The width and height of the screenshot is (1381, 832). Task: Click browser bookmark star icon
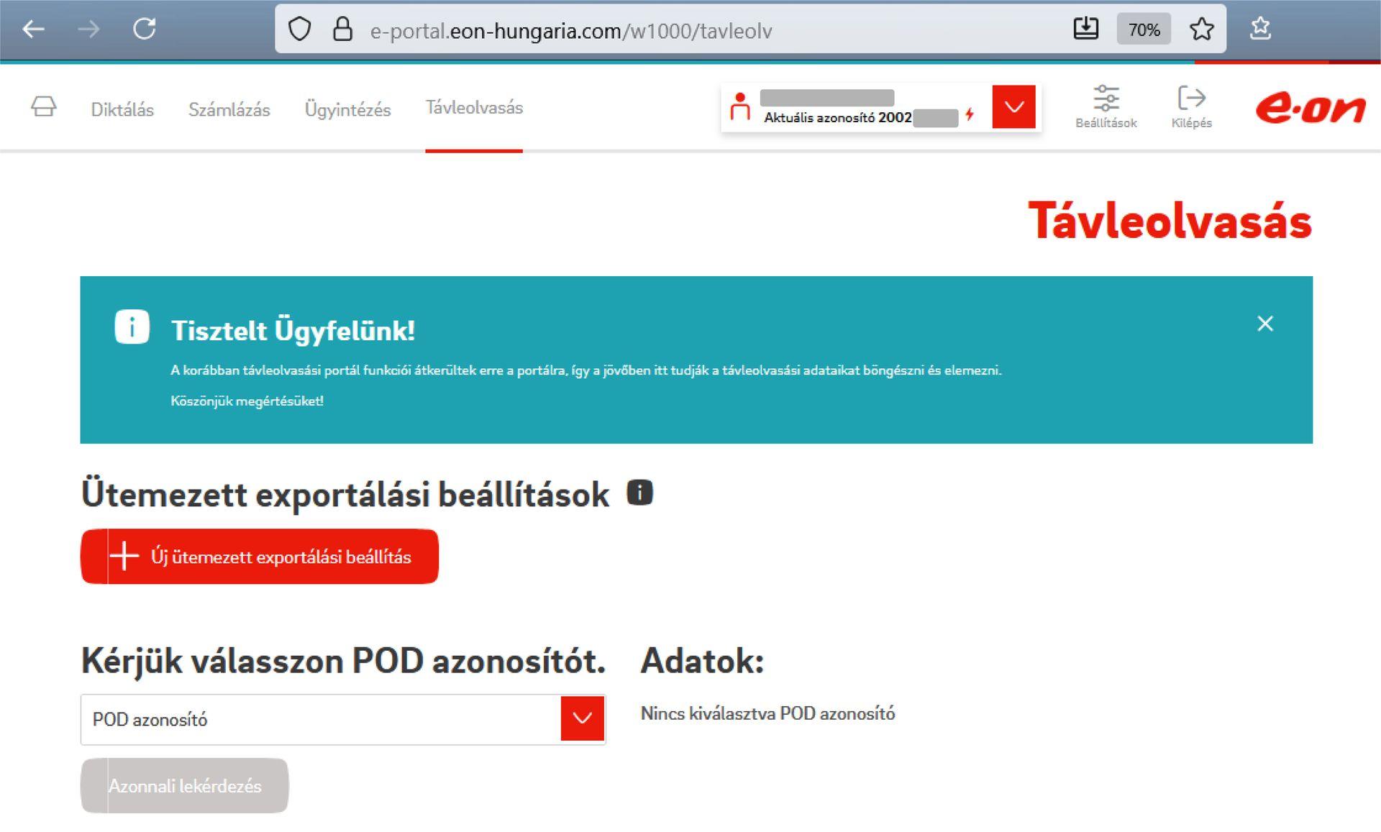click(1201, 29)
